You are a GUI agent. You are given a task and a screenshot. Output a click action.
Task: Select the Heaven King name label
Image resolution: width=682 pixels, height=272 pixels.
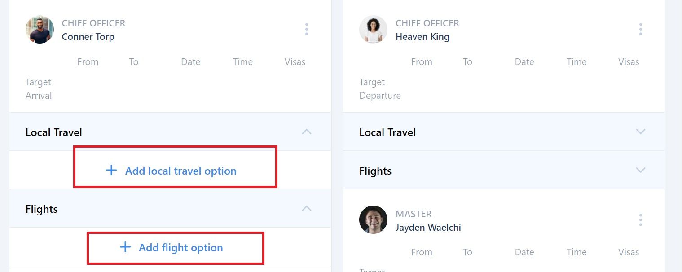[x=422, y=37]
